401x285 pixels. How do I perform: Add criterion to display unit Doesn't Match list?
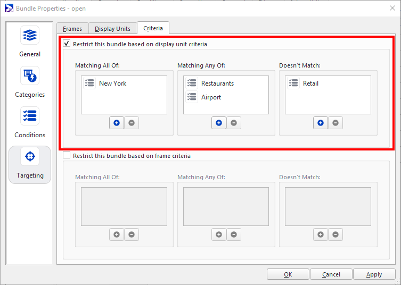pos(321,123)
